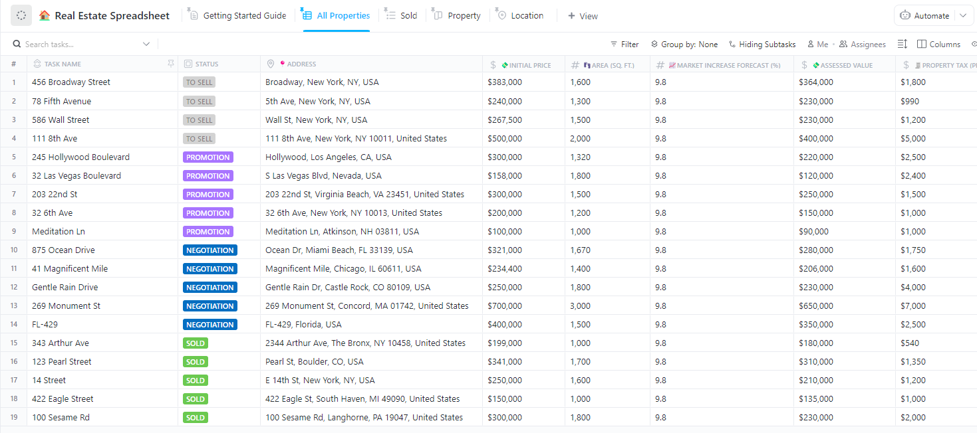Click the dollar icon of Property Tax column
The width and height of the screenshot is (977, 433).
[x=906, y=65]
